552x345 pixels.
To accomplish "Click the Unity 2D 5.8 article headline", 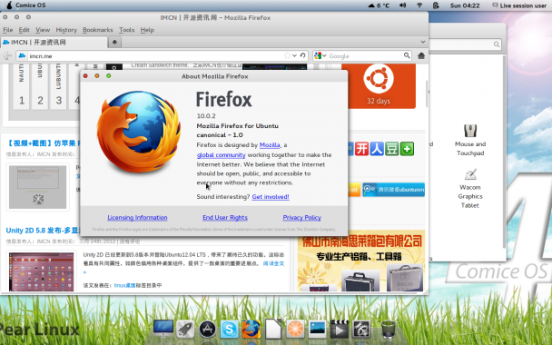I will coord(43,231).
